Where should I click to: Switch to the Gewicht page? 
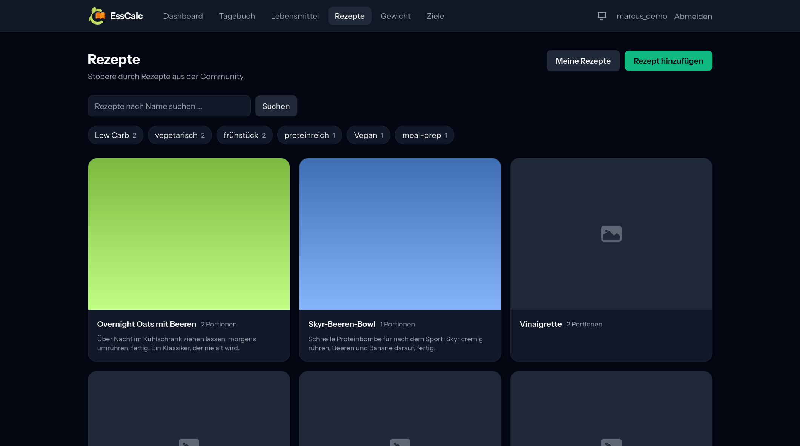click(x=396, y=16)
